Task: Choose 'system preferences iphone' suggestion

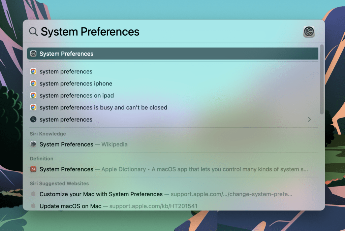Action: pyautogui.click(x=76, y=84)
